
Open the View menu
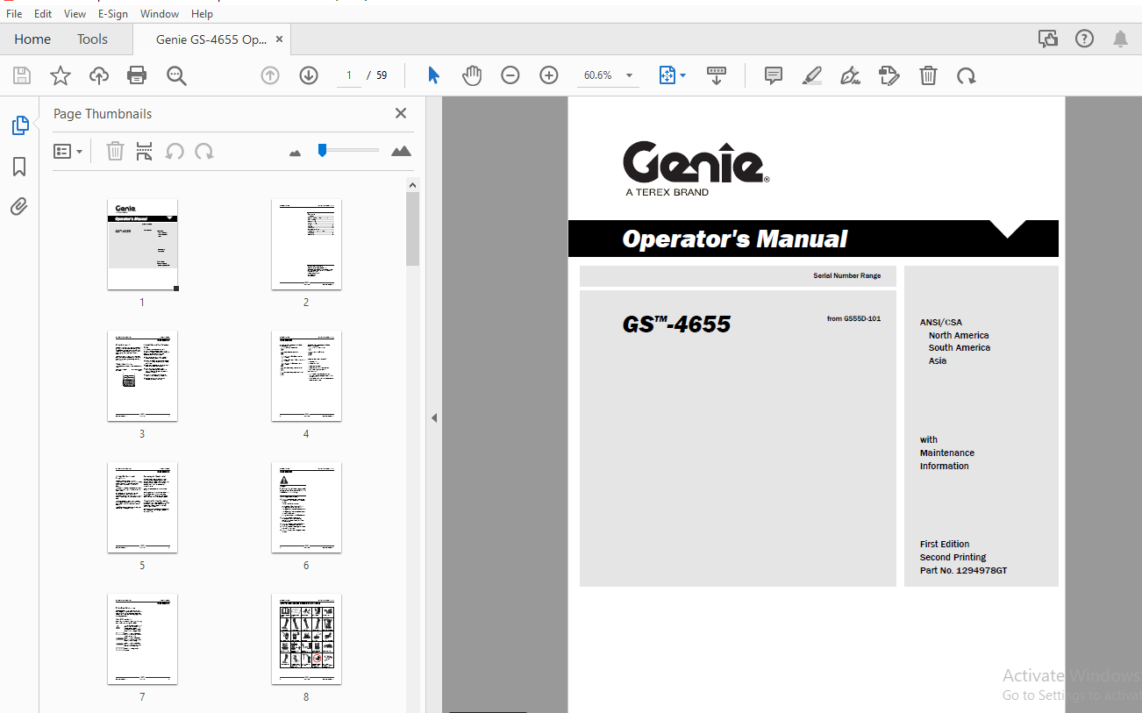pos(75,14)
